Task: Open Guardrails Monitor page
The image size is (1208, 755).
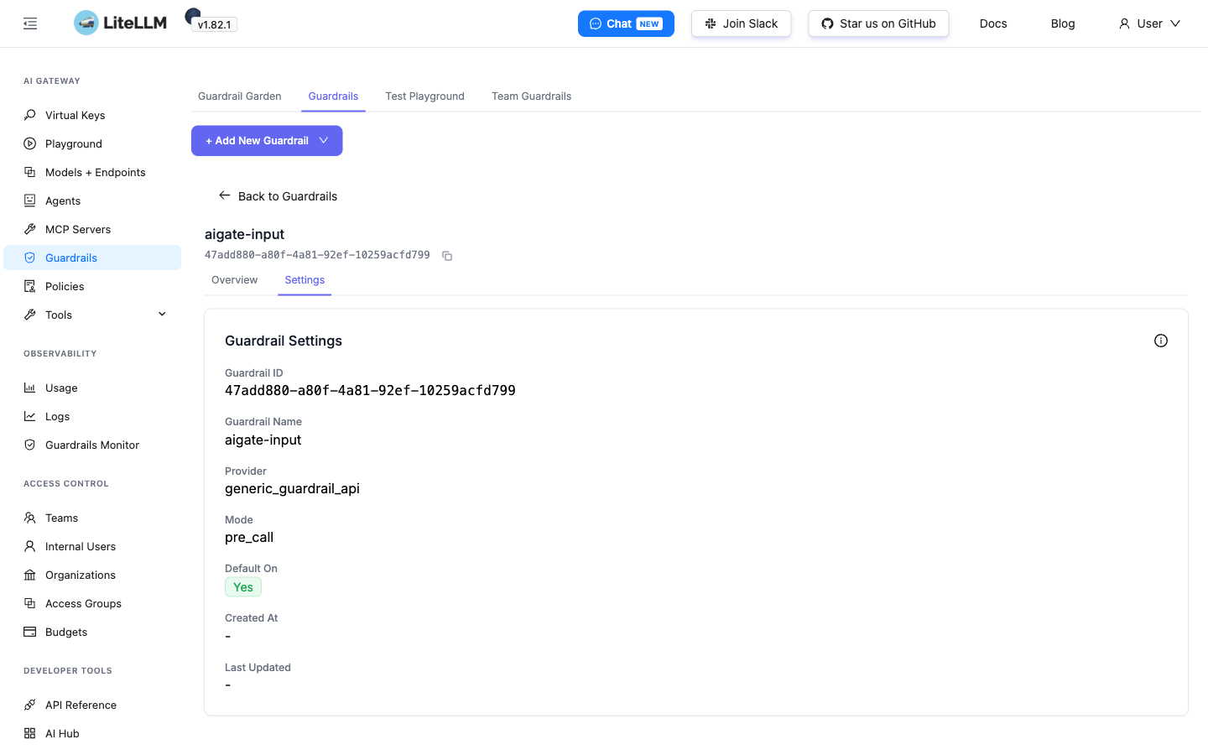Action: pos(92,445)
